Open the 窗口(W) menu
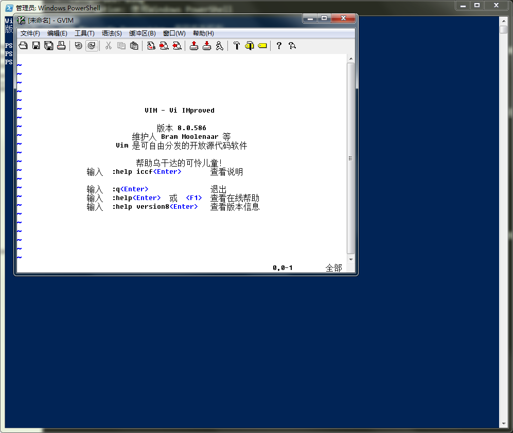Screen dimensions: 513x433 [174, 33]
